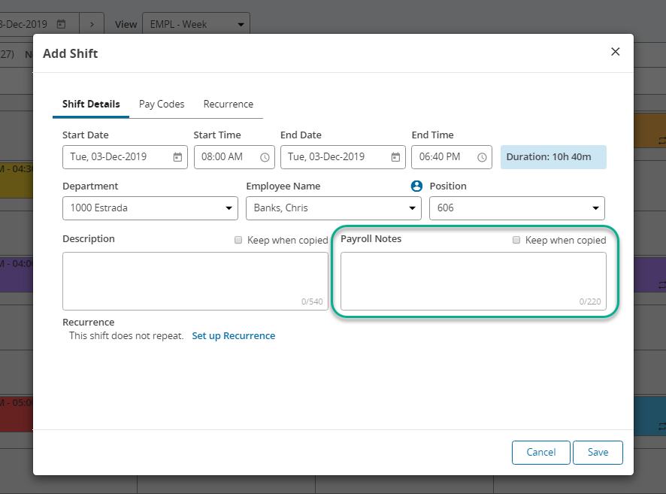666x494 pixels.
Task: Click the Set up Recurrence link
Action: point(234,335)
